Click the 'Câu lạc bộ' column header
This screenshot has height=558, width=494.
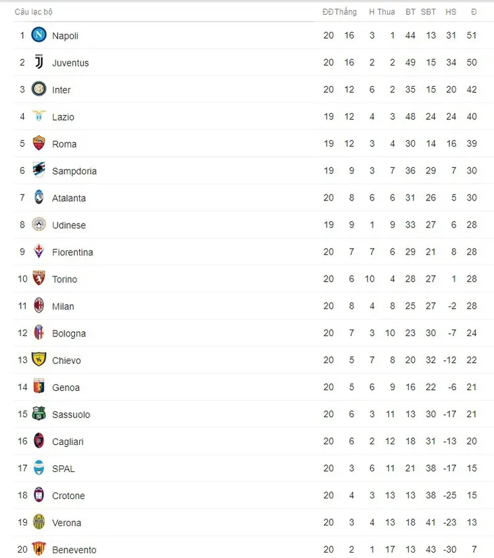(x=34, y=12)
